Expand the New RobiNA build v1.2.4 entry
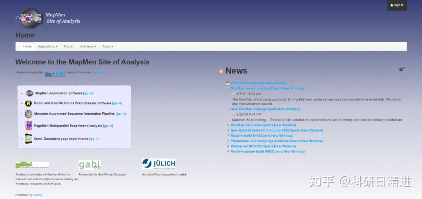 (x=228, y=130)
